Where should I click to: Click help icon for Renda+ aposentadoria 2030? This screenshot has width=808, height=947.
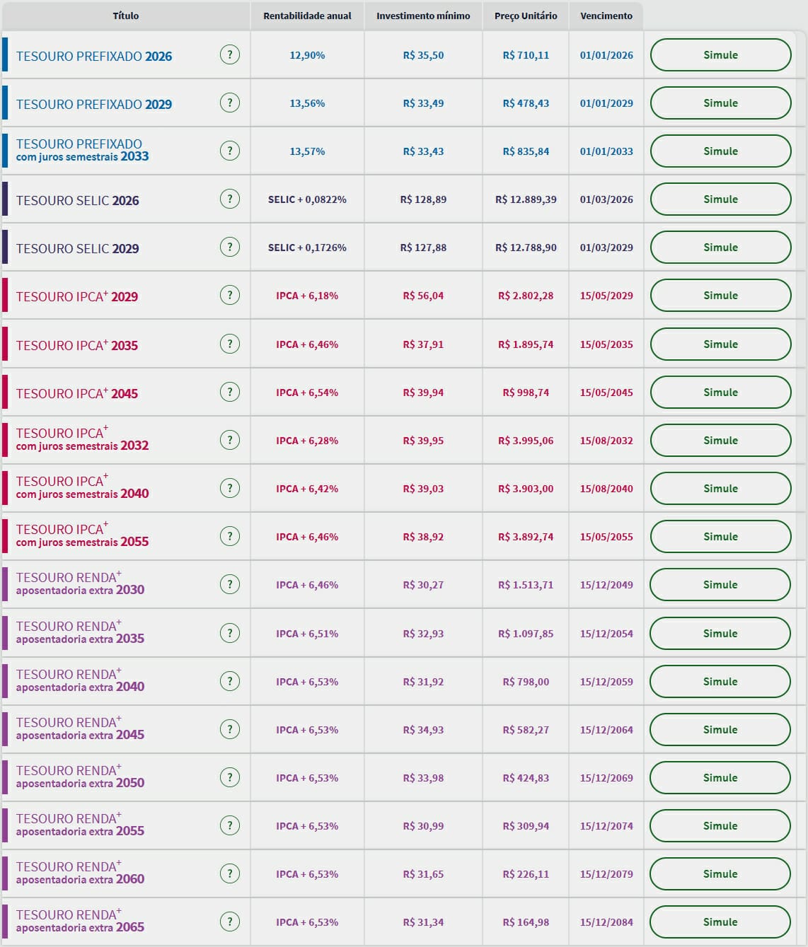(x=229, y=584)
